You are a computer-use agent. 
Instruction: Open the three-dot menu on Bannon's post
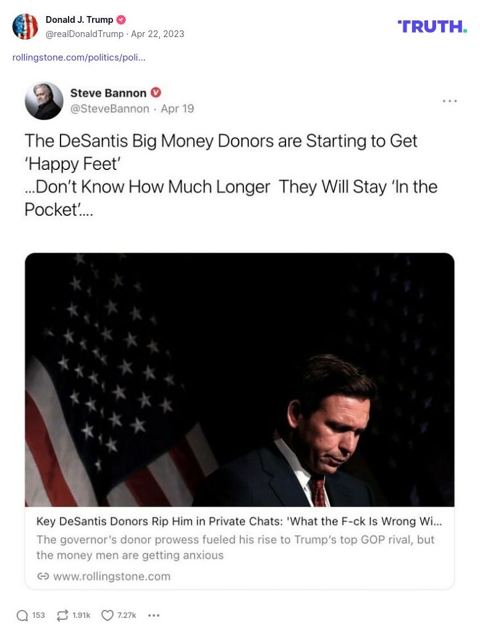(x=450, y=101)
